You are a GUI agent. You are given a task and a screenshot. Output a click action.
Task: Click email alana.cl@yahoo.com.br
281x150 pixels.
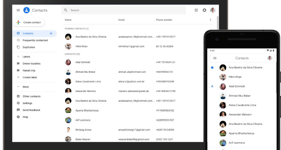coord(131,82)
